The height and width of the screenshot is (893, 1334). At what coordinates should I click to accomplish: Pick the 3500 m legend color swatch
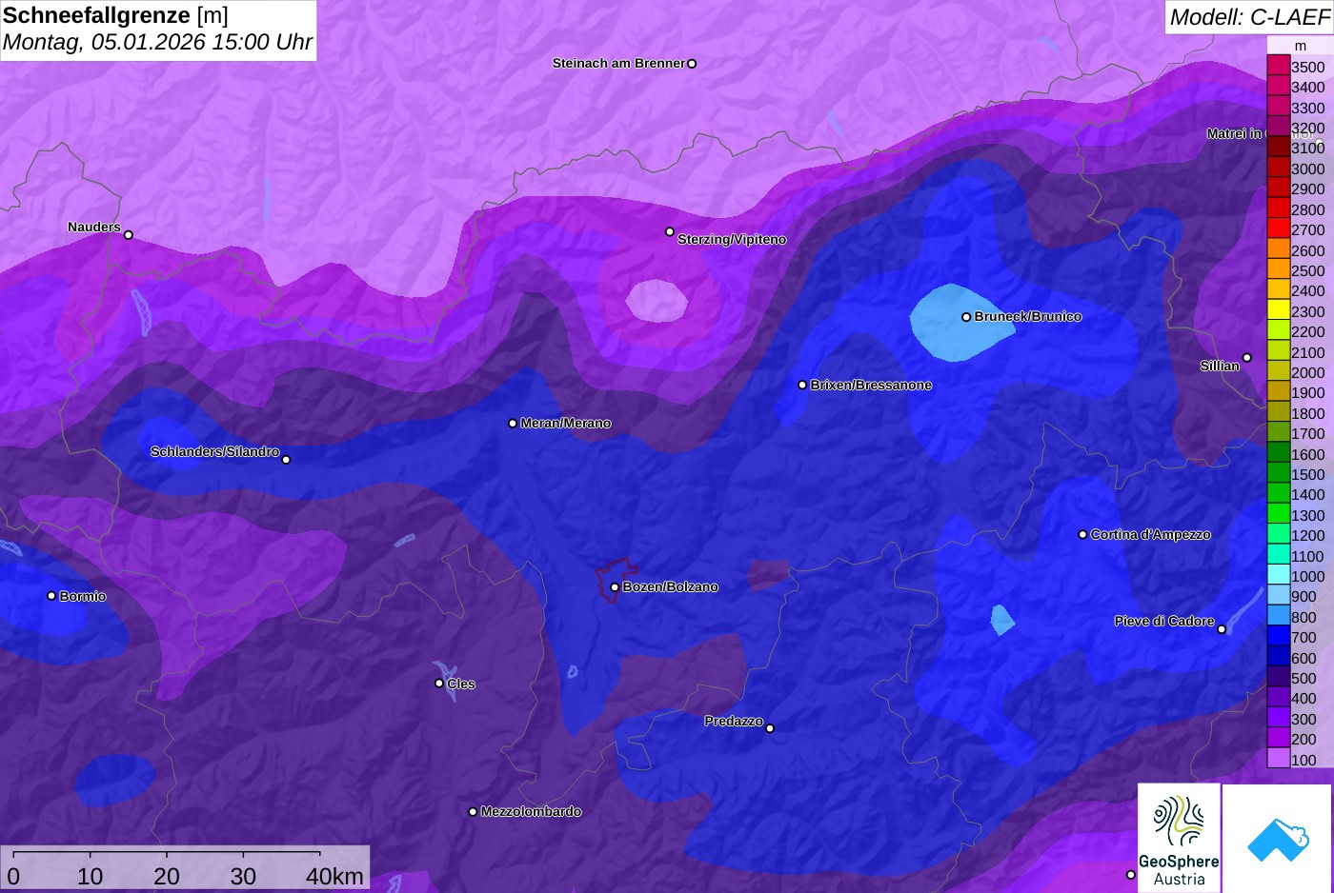(x=1278, y=66)
